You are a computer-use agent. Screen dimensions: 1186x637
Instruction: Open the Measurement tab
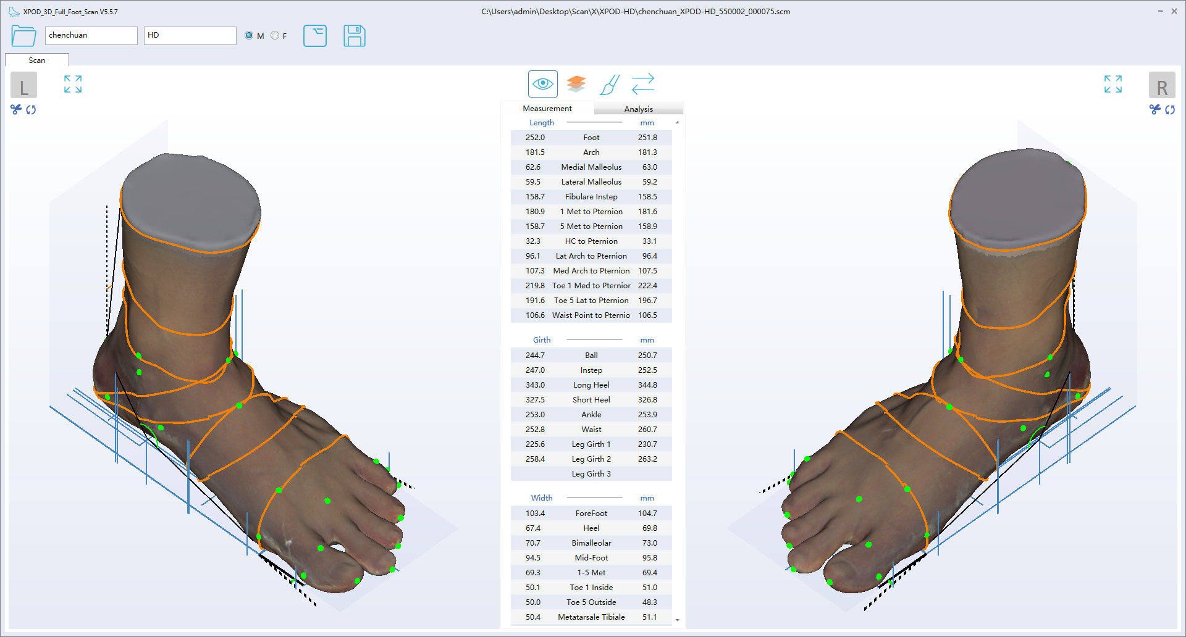pos(547,109)
